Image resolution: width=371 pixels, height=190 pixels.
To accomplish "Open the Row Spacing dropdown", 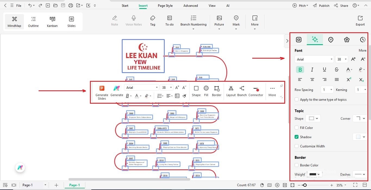I will pyautogui.click(x=327, y=90).
